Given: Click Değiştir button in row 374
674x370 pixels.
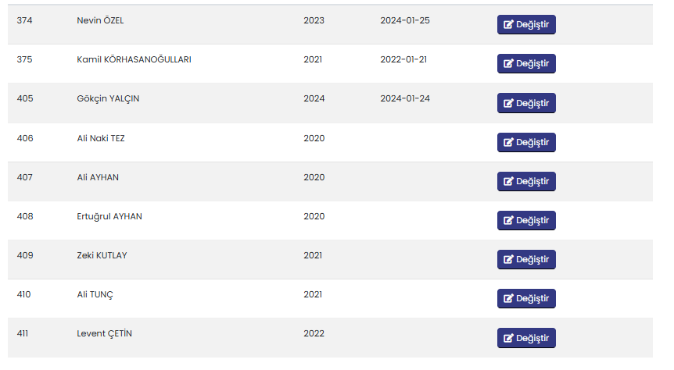Looking at the screenshot, I should point(526,24).
